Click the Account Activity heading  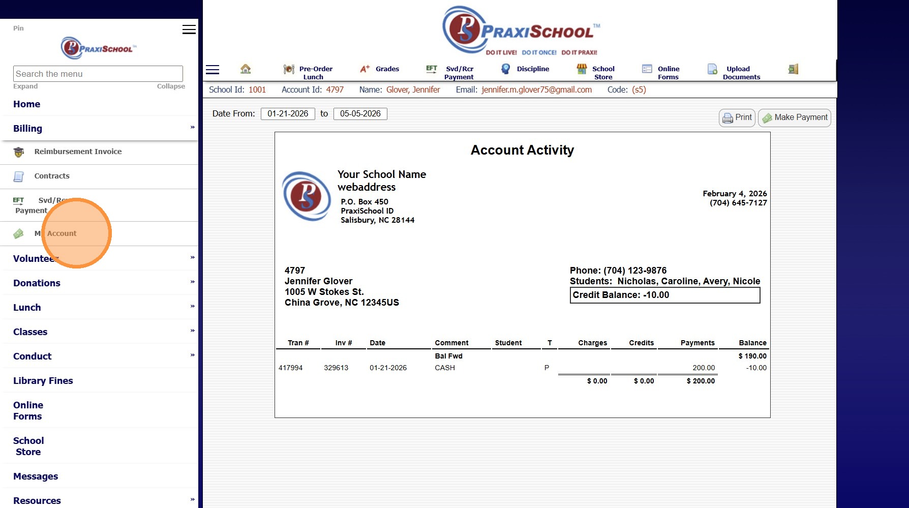[x=522, y=151]
